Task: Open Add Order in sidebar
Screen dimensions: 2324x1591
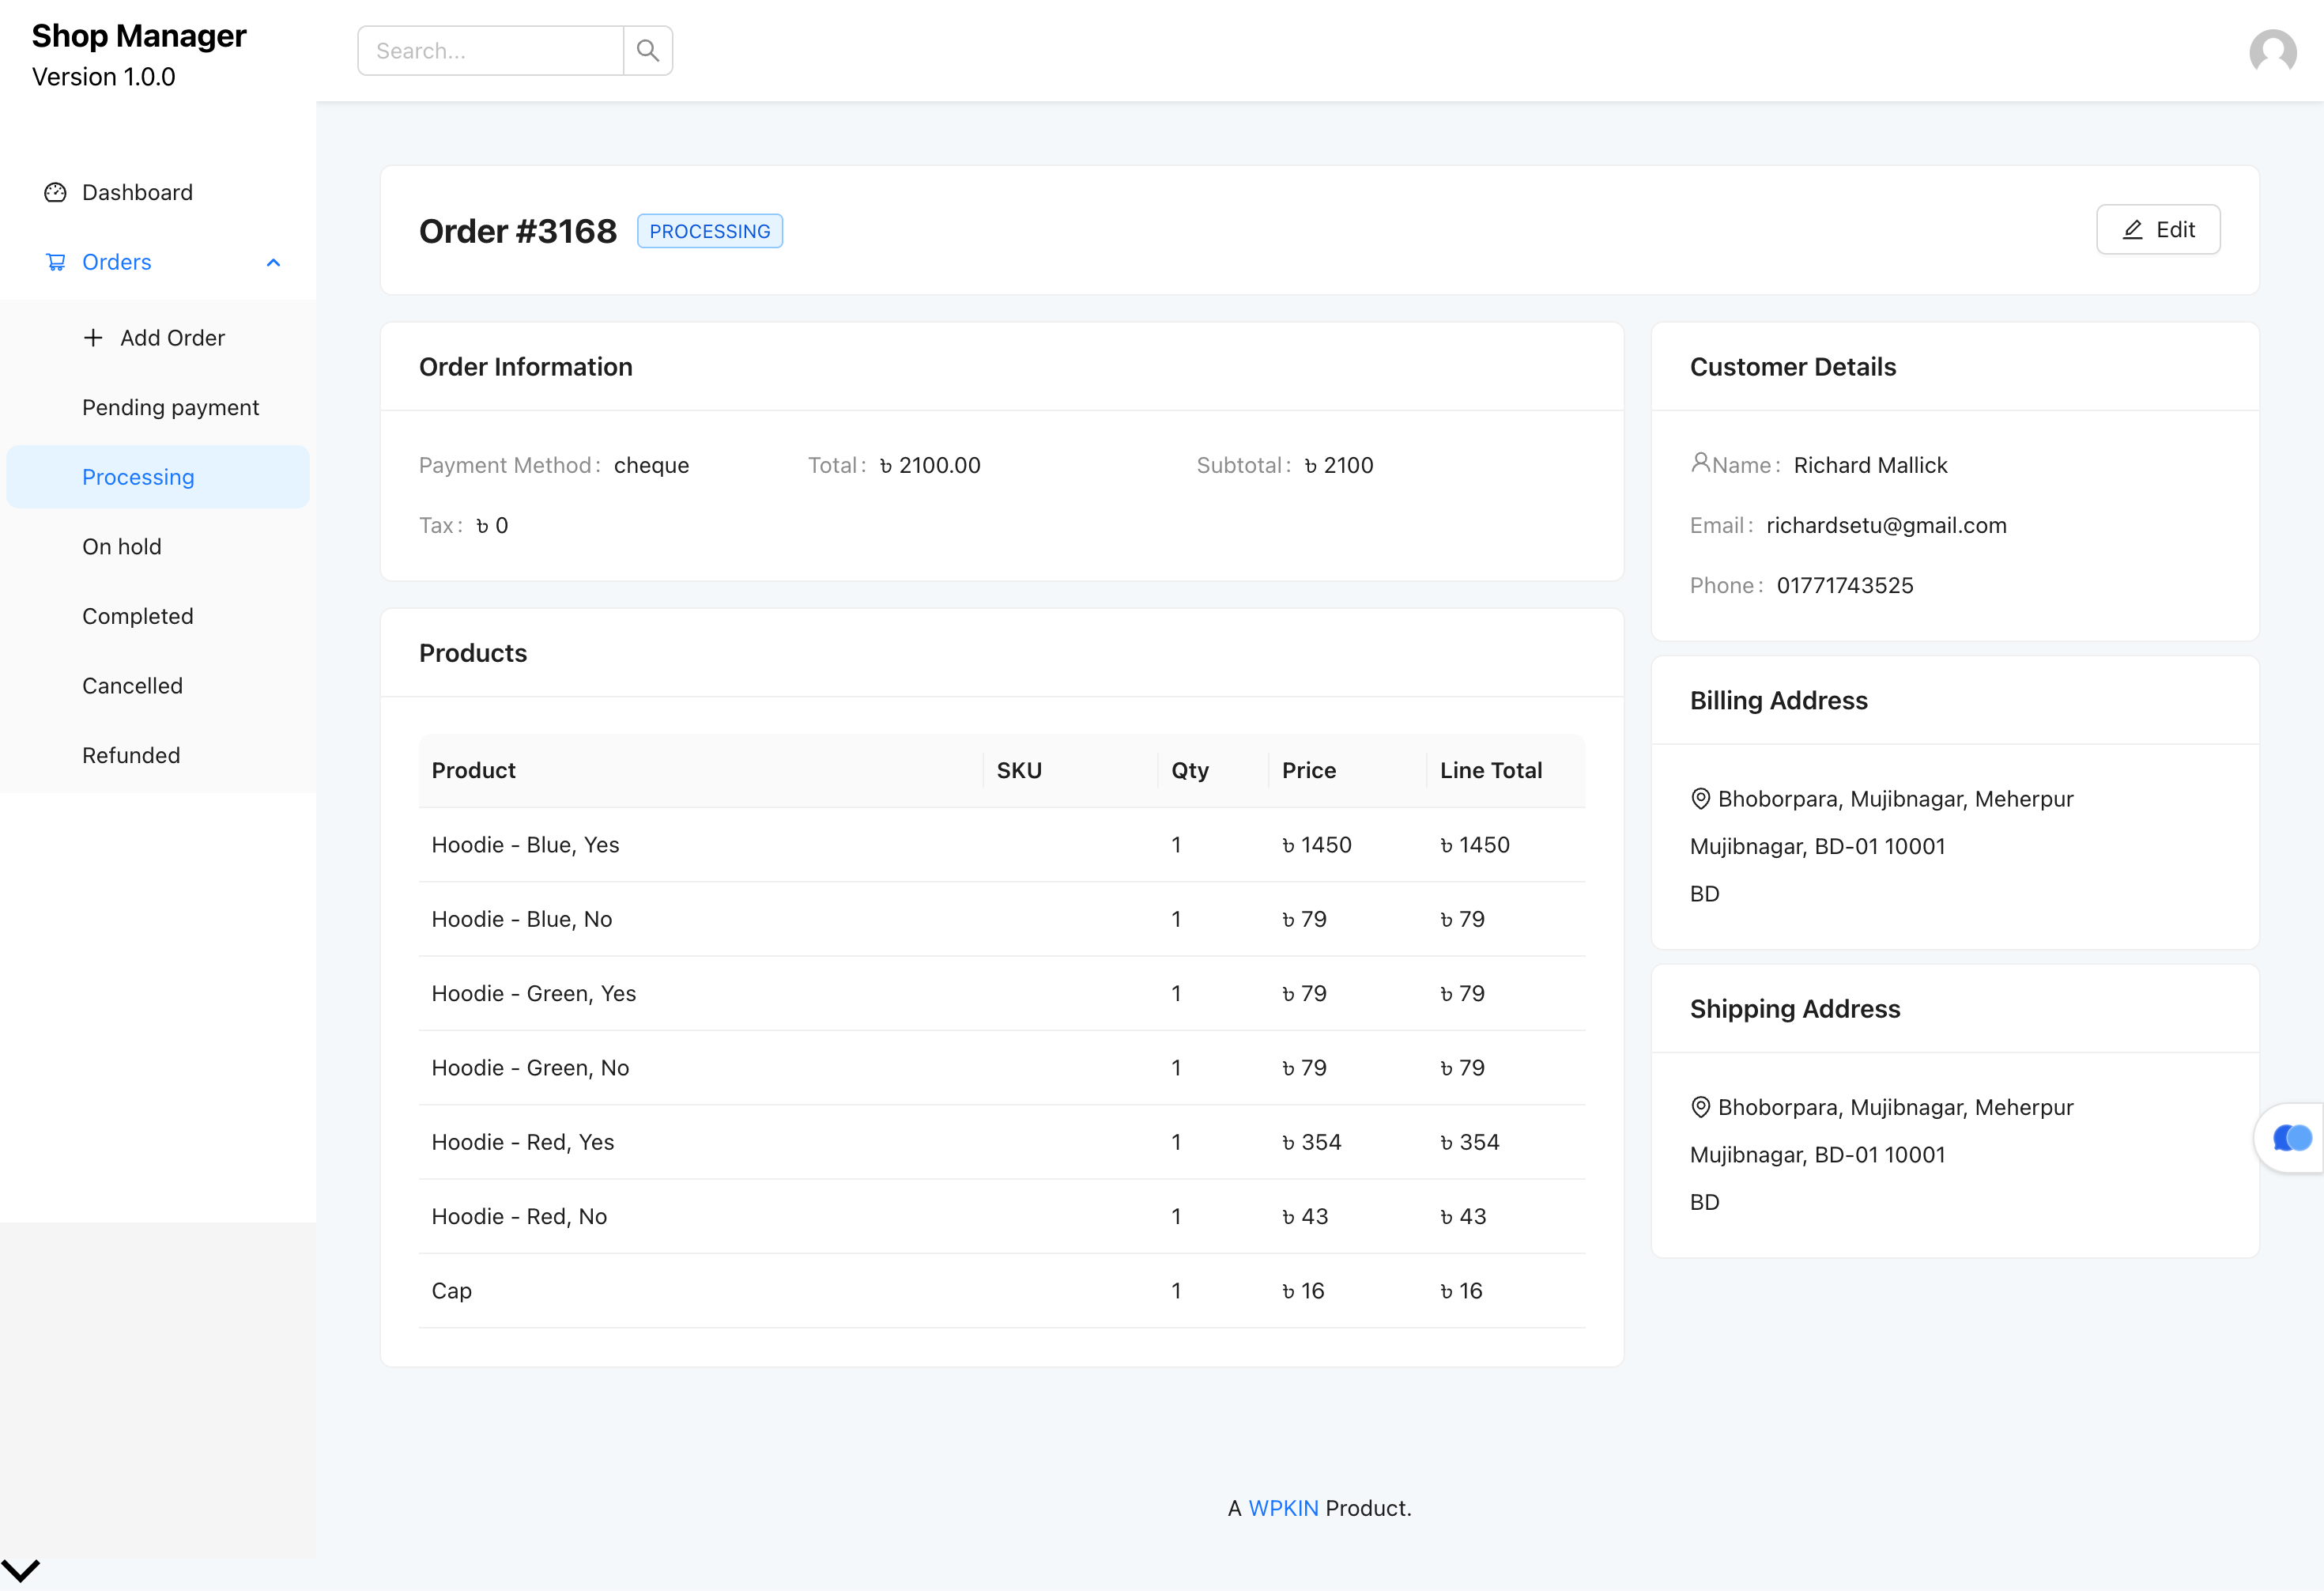Action: [158, 338]
